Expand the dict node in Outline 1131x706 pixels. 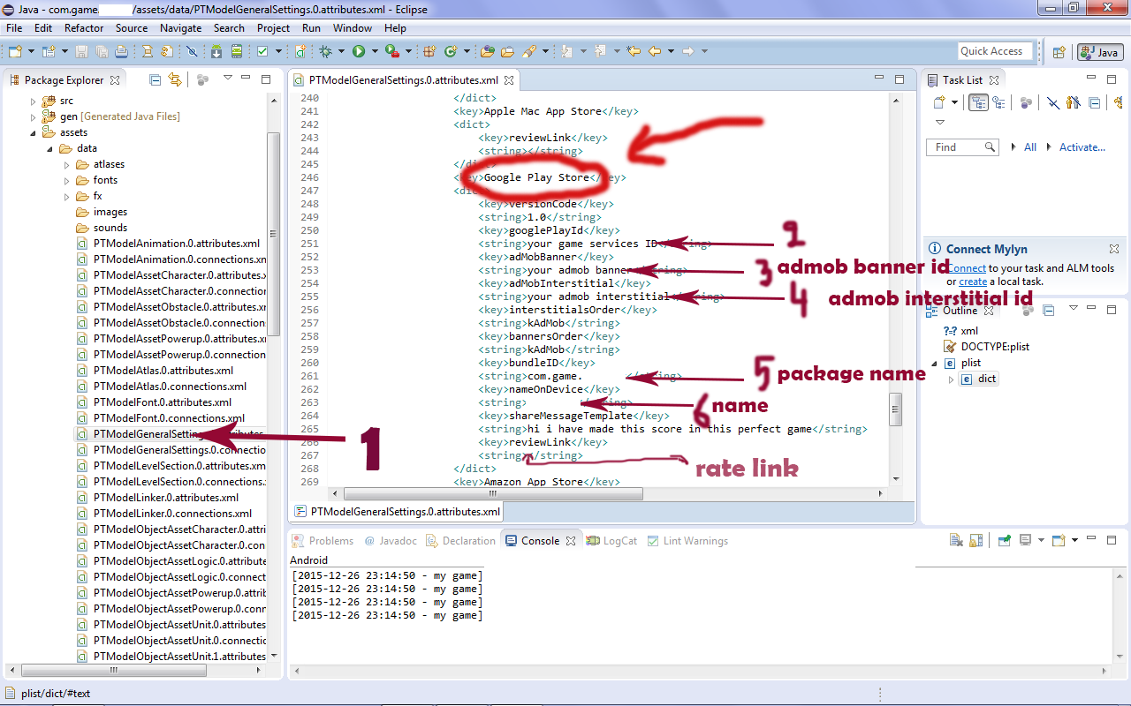951,379
